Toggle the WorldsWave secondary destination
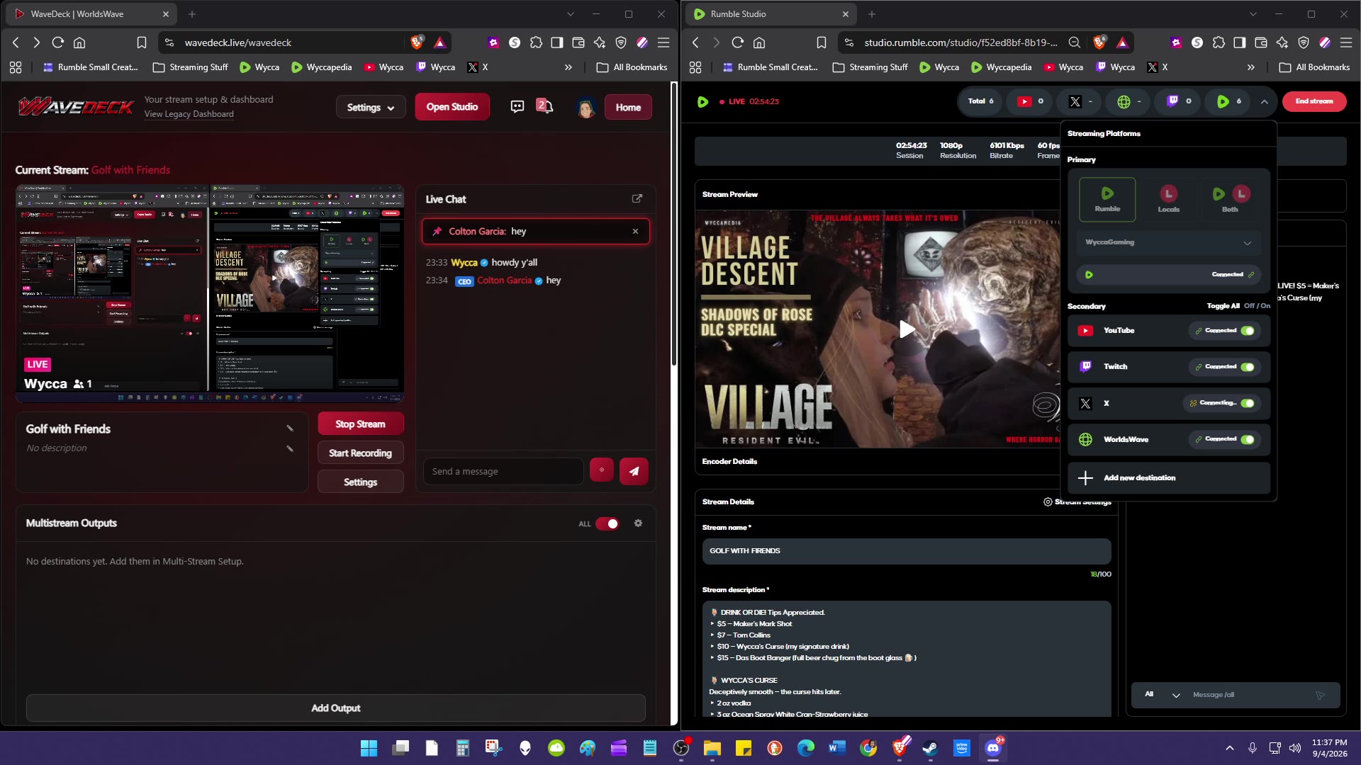The image size is (1361, 765). pos(1248,439)
